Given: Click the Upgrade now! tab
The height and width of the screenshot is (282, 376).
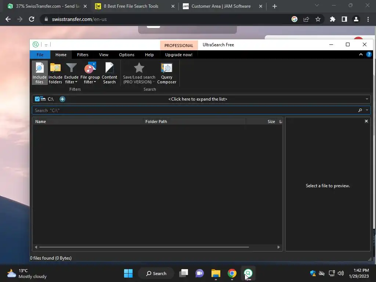Looking at the screenshot, I should pos(179,55).
